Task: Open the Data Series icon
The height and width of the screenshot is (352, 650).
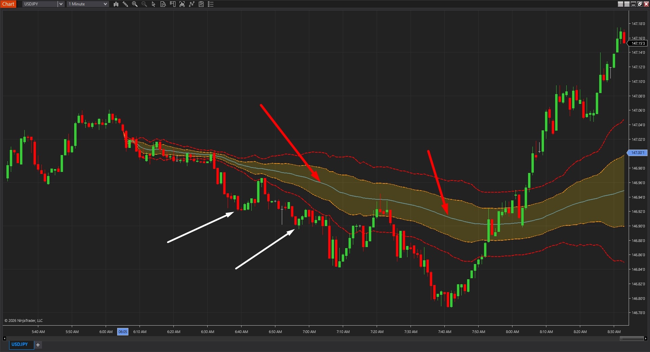Action: tap(182, 4)
